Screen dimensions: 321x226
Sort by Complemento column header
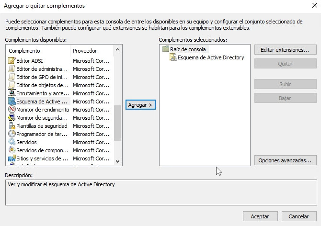pyautogui.click(x=38, y=51)
